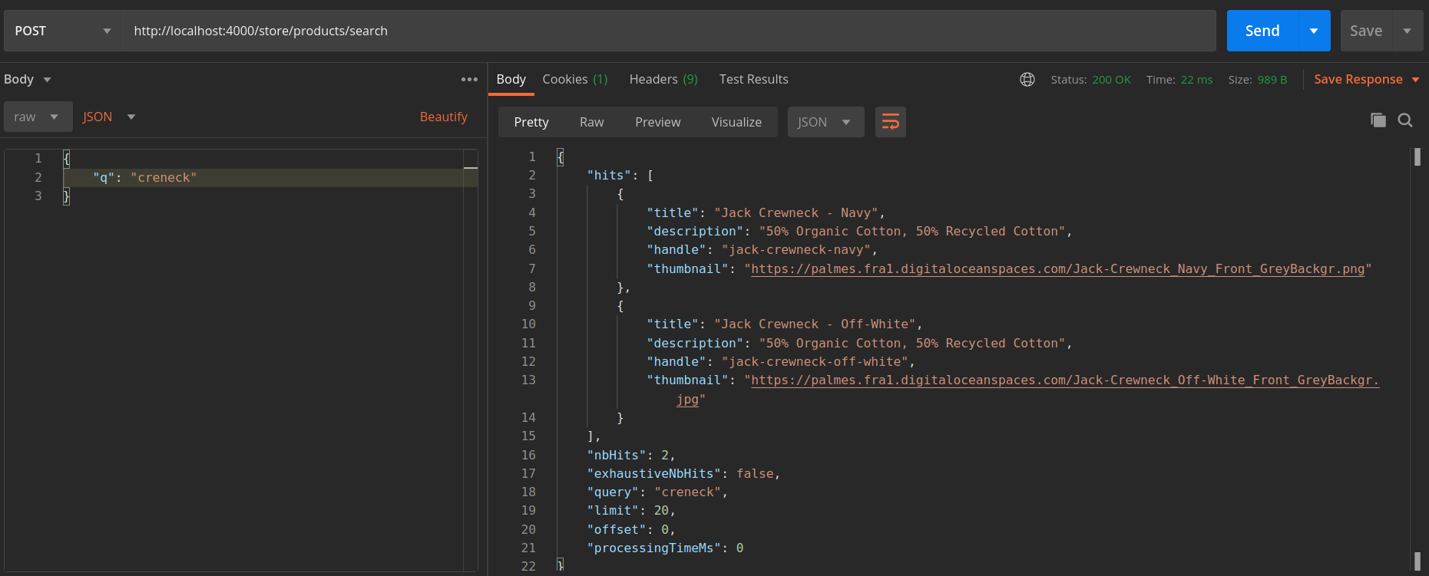Click Beautify to format request body
Image resolution: width=1429 pixels, height=576 pixels.
[x=443, y=117]
